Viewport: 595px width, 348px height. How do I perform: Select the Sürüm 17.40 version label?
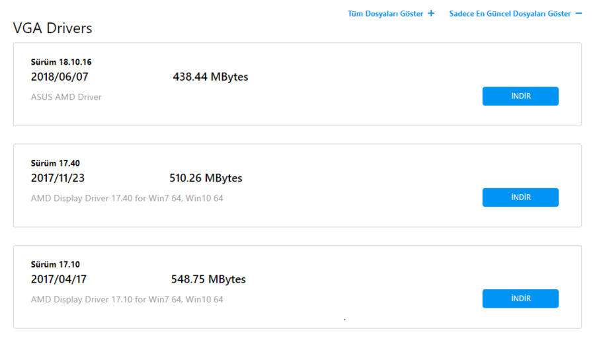56,163
